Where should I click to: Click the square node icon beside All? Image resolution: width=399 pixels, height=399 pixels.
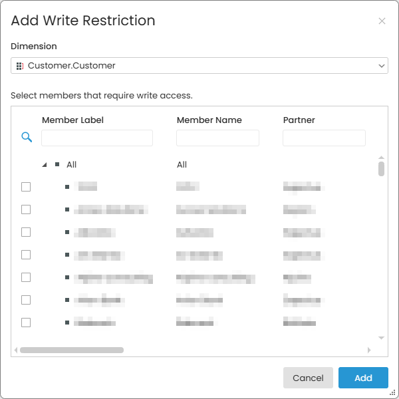57,164
